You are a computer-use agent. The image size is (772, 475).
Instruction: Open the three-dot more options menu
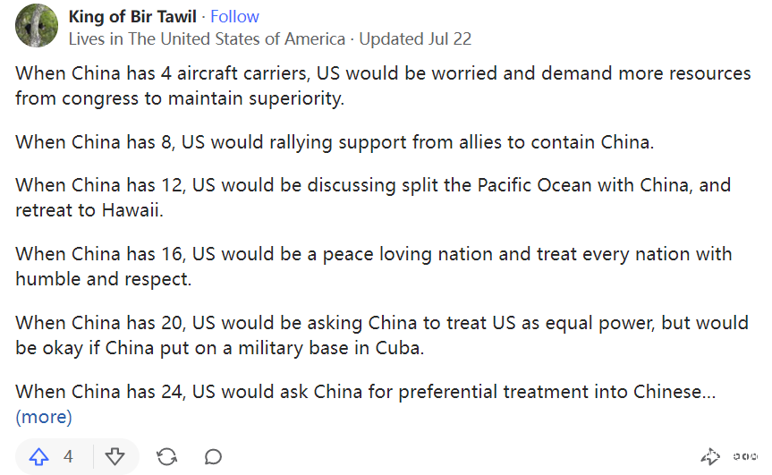[745, 457]
